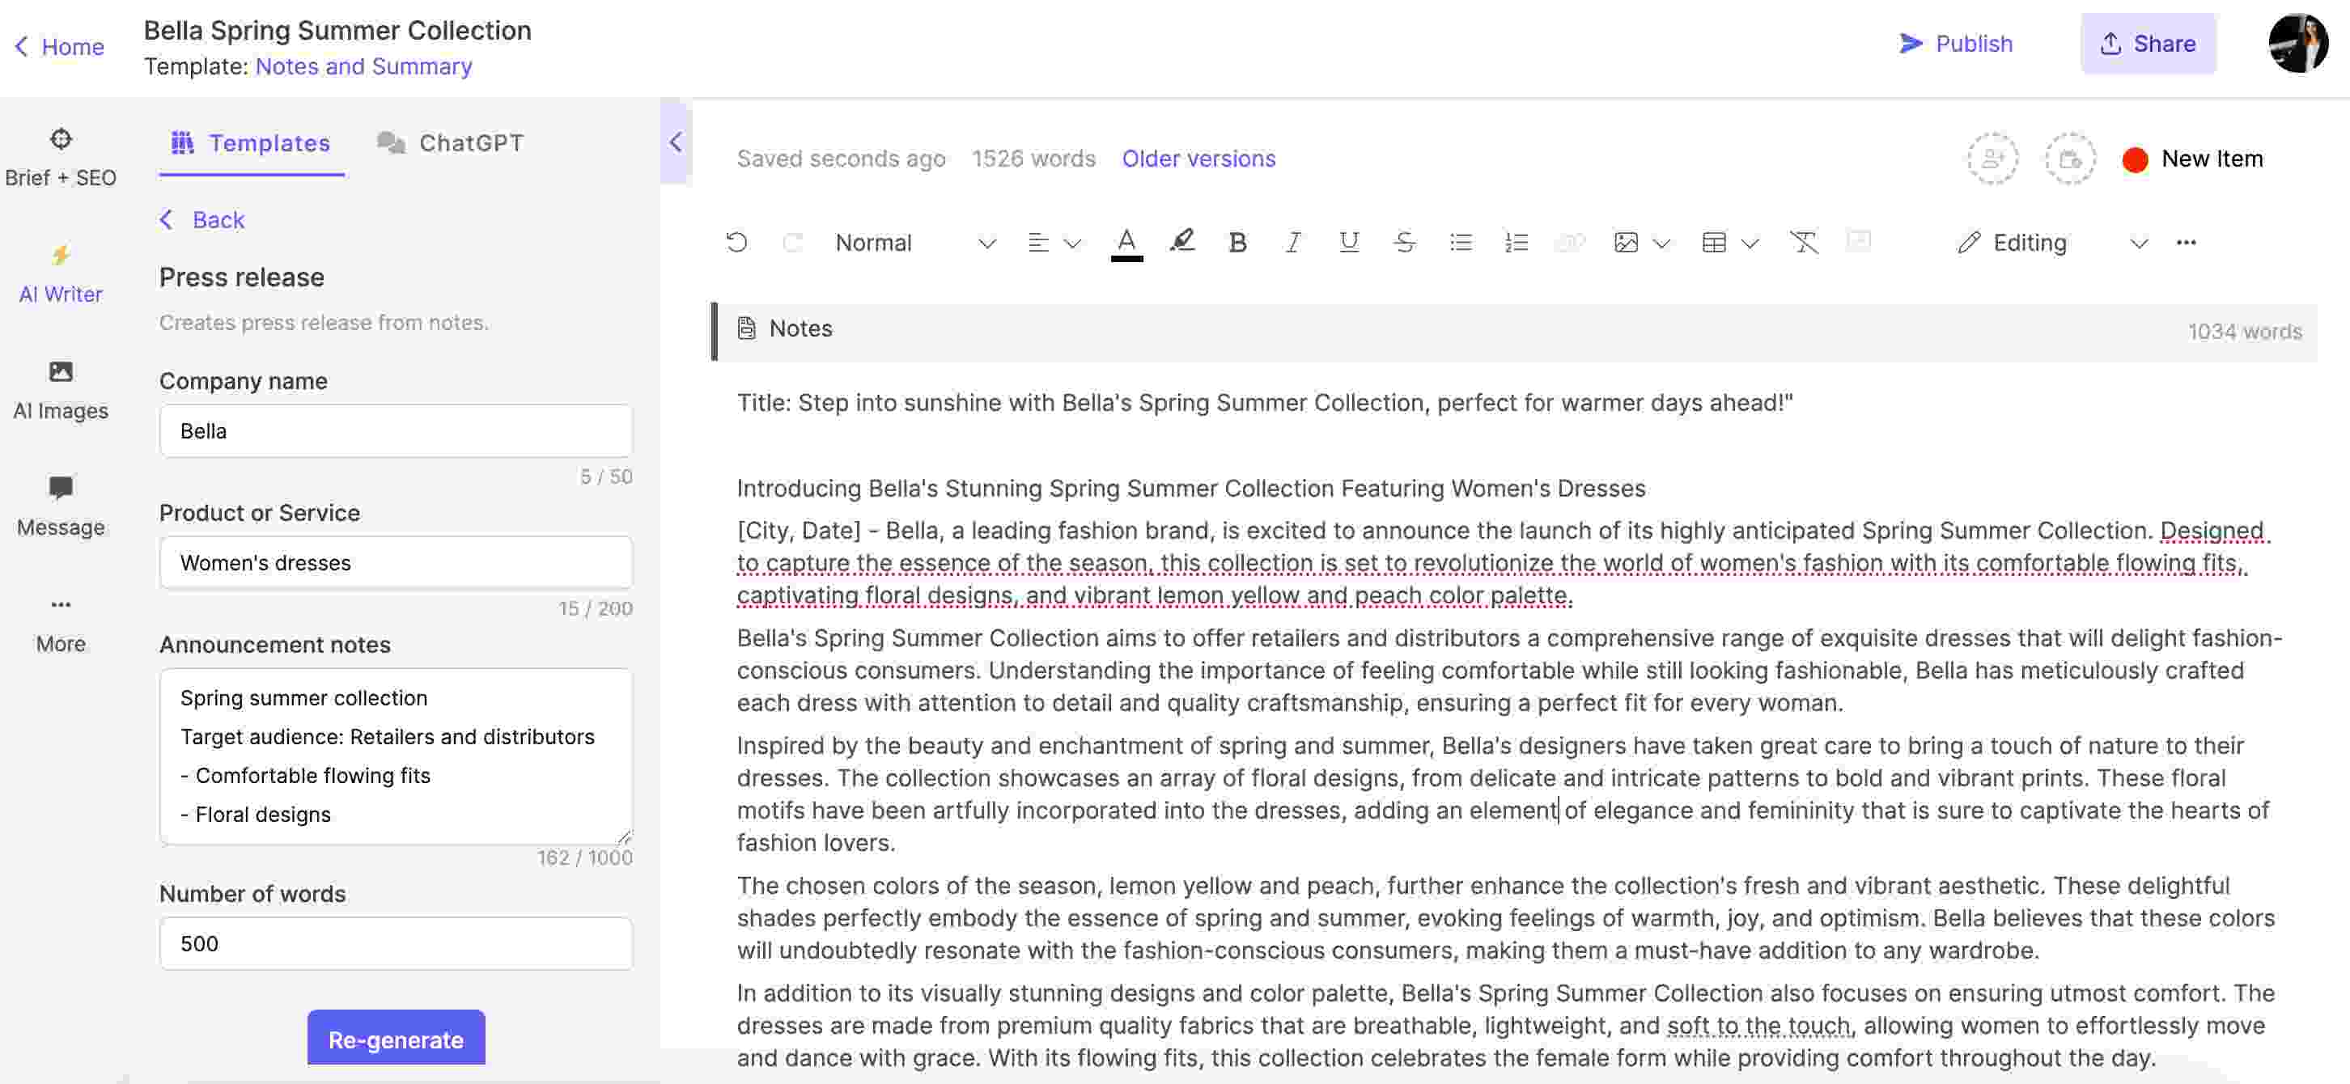Viewport: 2350px width, 1084px height.
Task: Click the Older versions link
Action: pyautogui.click(x=1199, y=157)
